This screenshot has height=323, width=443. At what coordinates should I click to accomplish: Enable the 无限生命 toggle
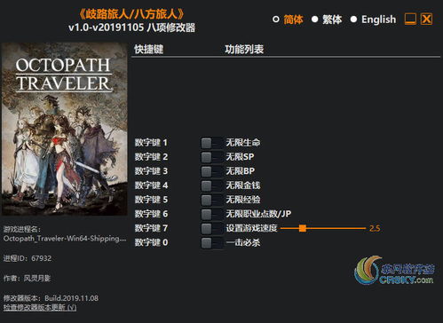tap(211, 143)
